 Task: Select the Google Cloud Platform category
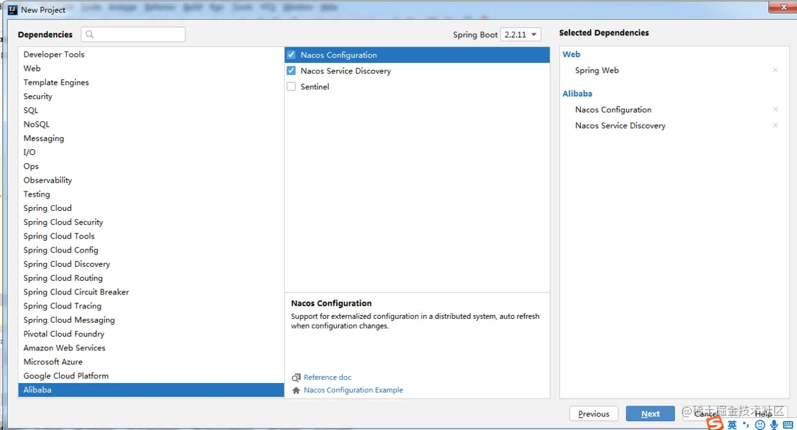coord(151,376)
